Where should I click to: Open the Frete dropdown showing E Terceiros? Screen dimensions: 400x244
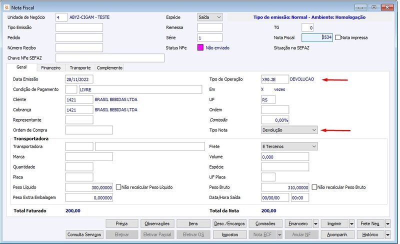click(289, 146)
